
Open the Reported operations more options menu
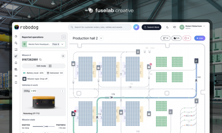point(64,37)
